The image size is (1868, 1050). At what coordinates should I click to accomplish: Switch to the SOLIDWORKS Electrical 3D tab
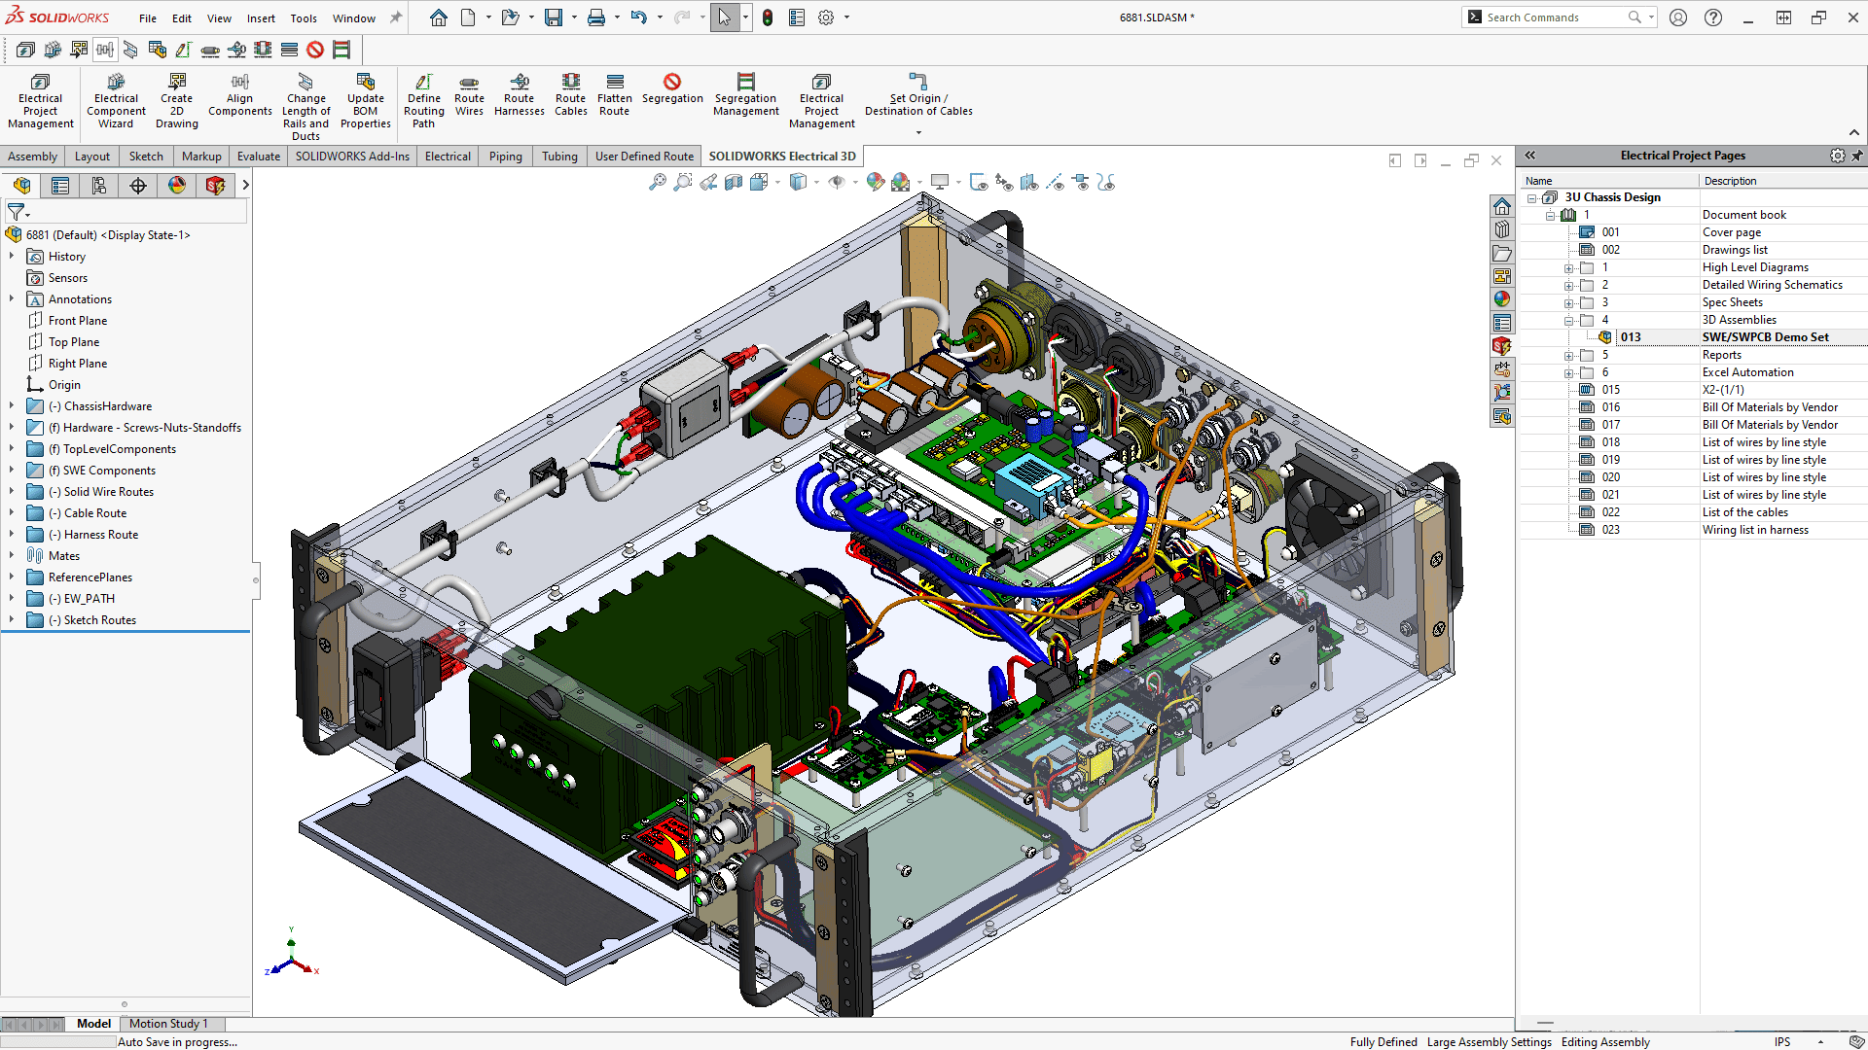tap(782, 156)
